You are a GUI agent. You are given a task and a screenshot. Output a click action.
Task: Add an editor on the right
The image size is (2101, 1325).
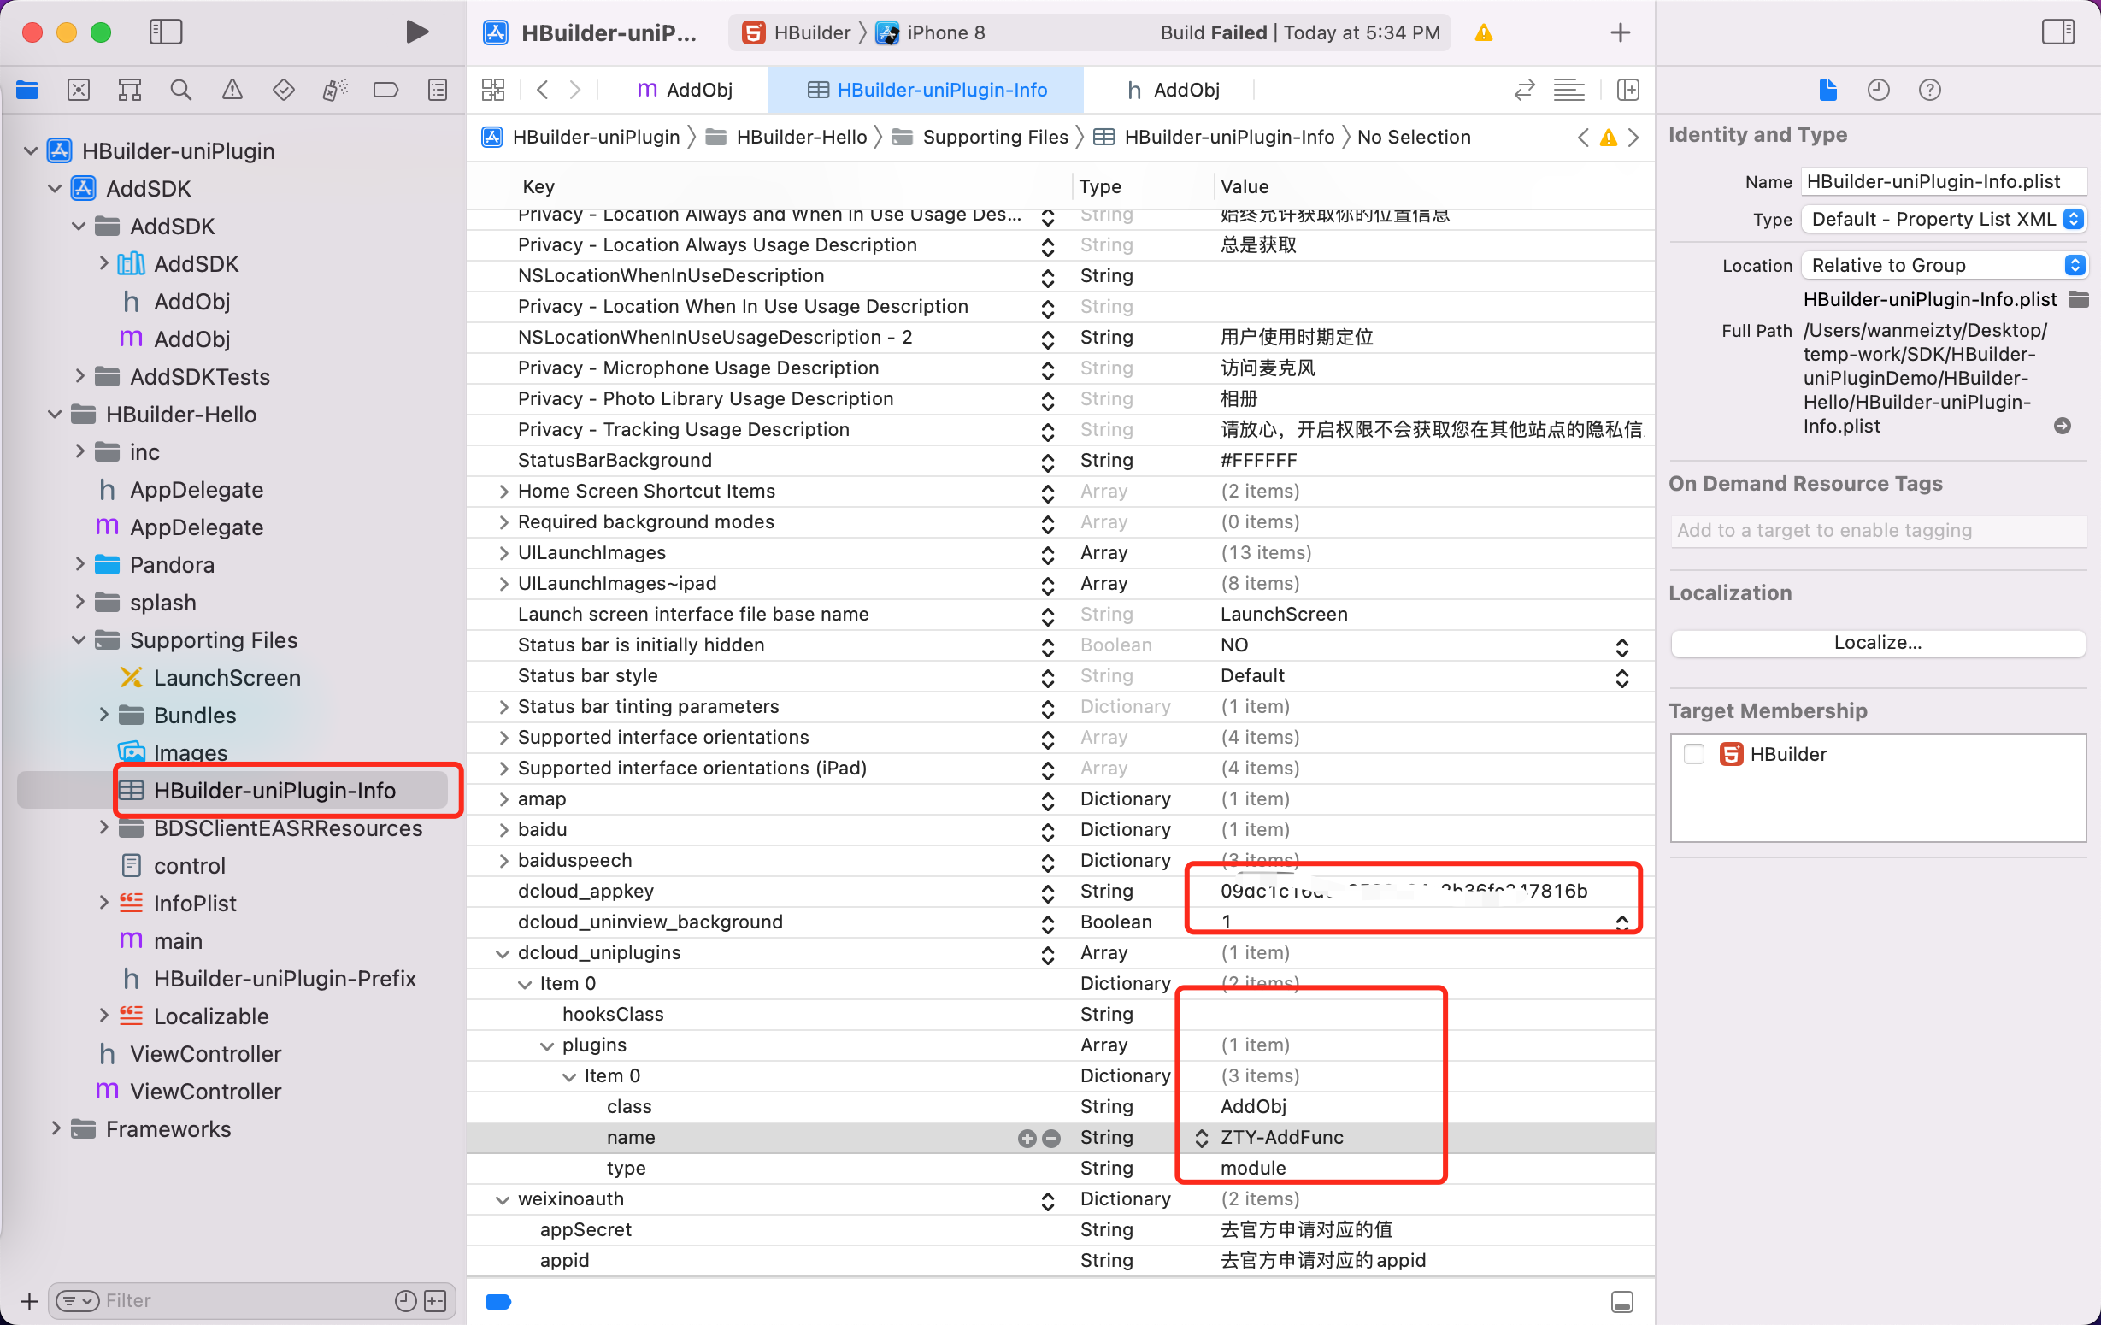(1628, 90)
